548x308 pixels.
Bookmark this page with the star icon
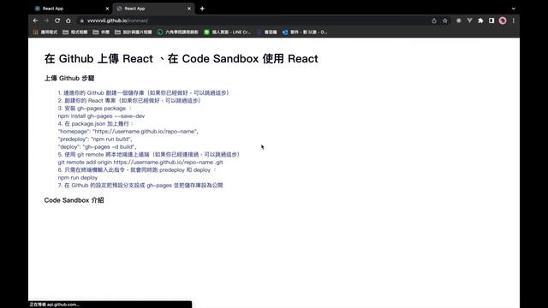(445, 21)
